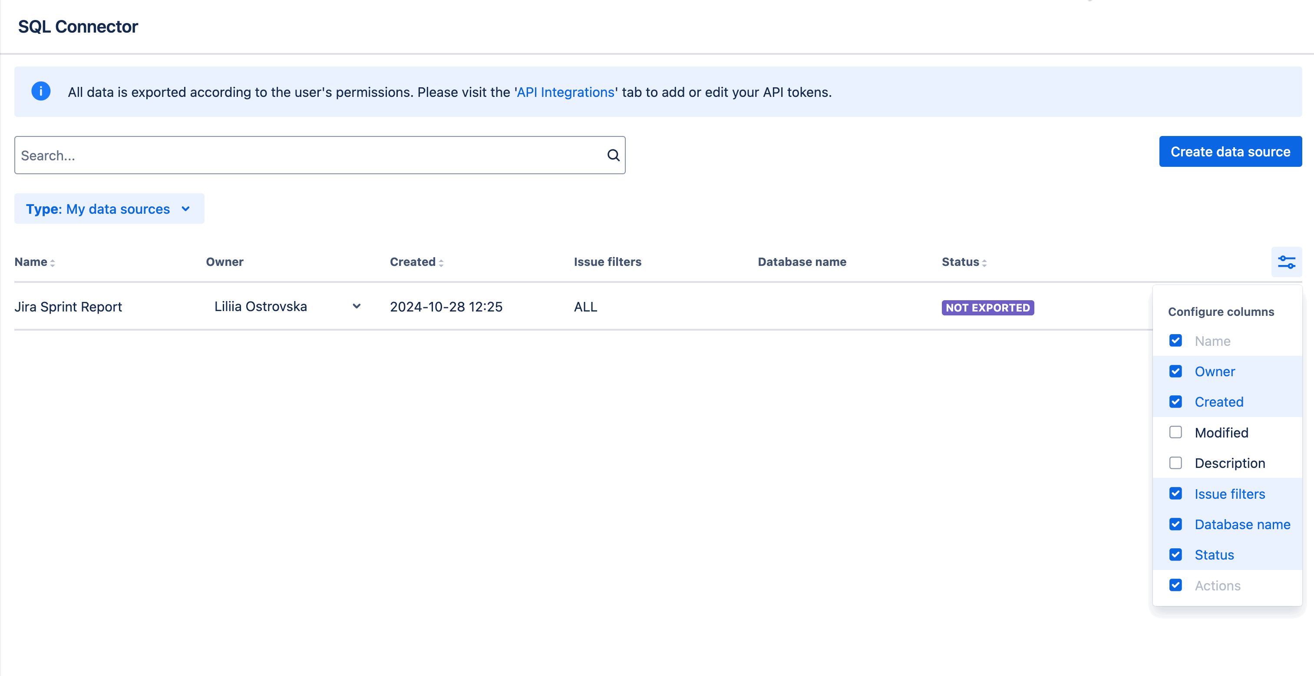Select the Jira Sprint Report data source
The image size is (1314, 676).
68,307
